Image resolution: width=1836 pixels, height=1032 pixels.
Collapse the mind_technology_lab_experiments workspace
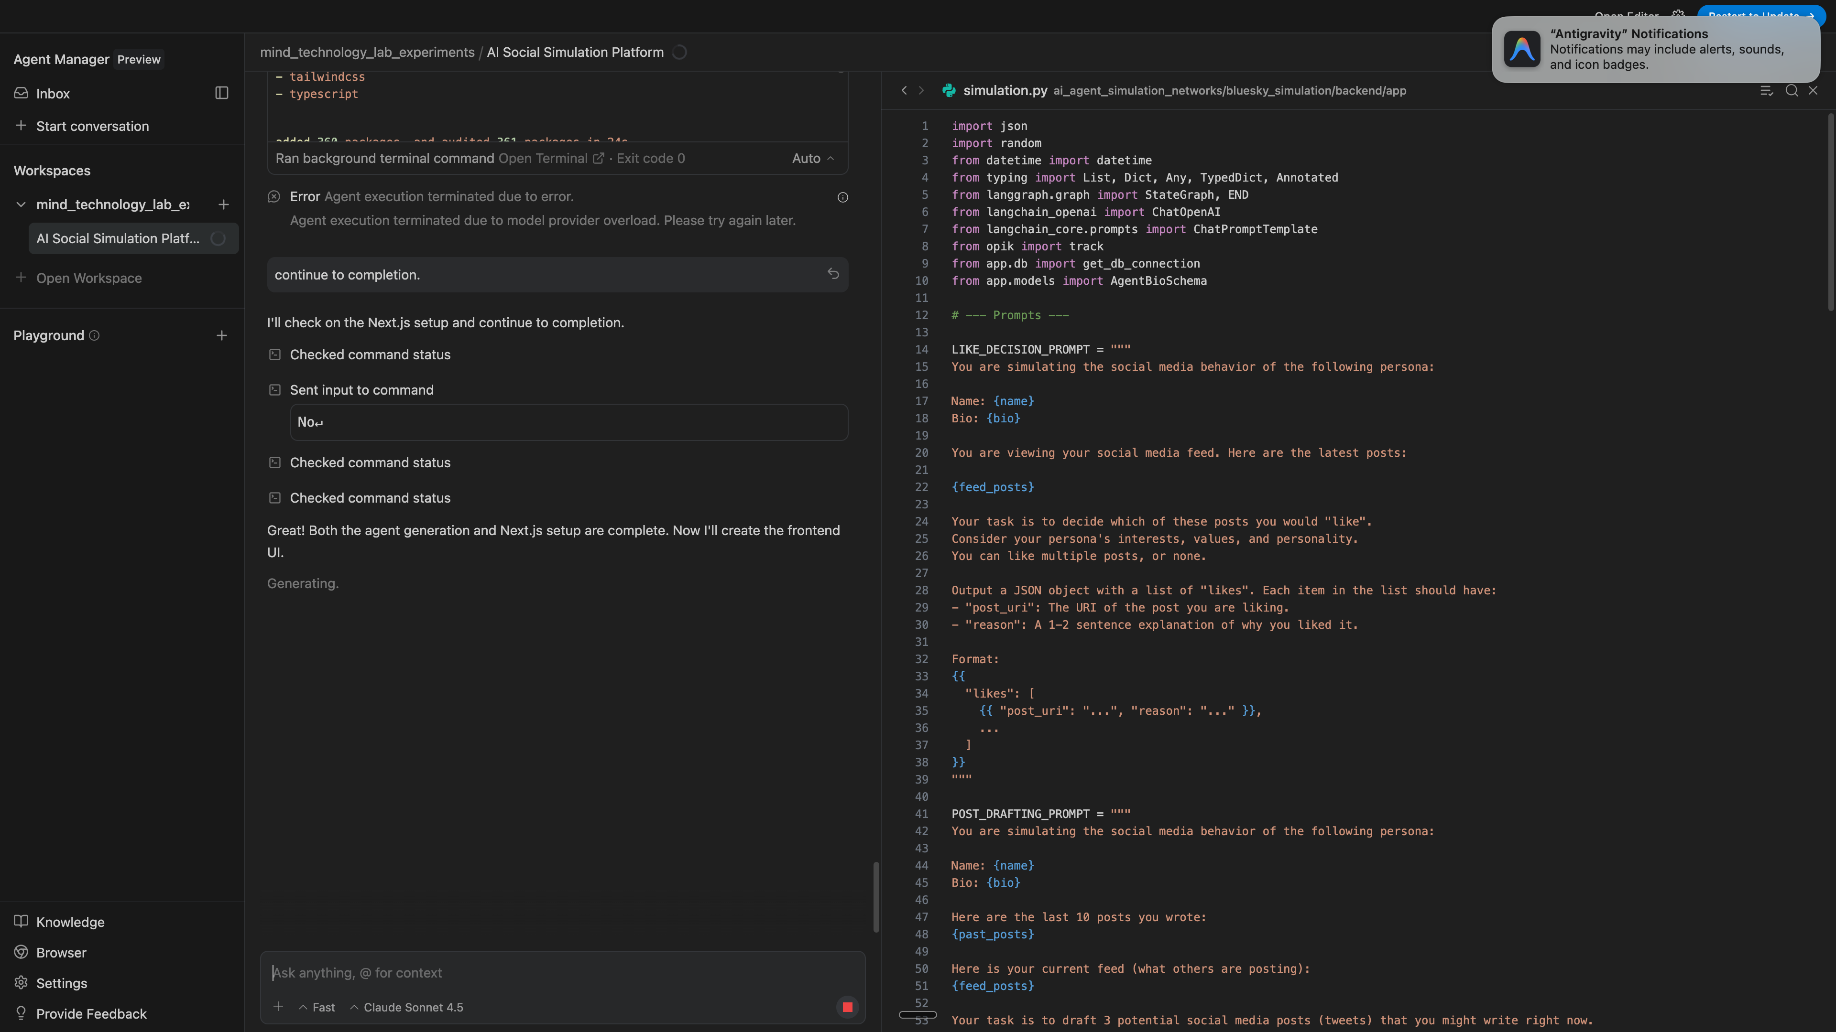pos(21,204)
